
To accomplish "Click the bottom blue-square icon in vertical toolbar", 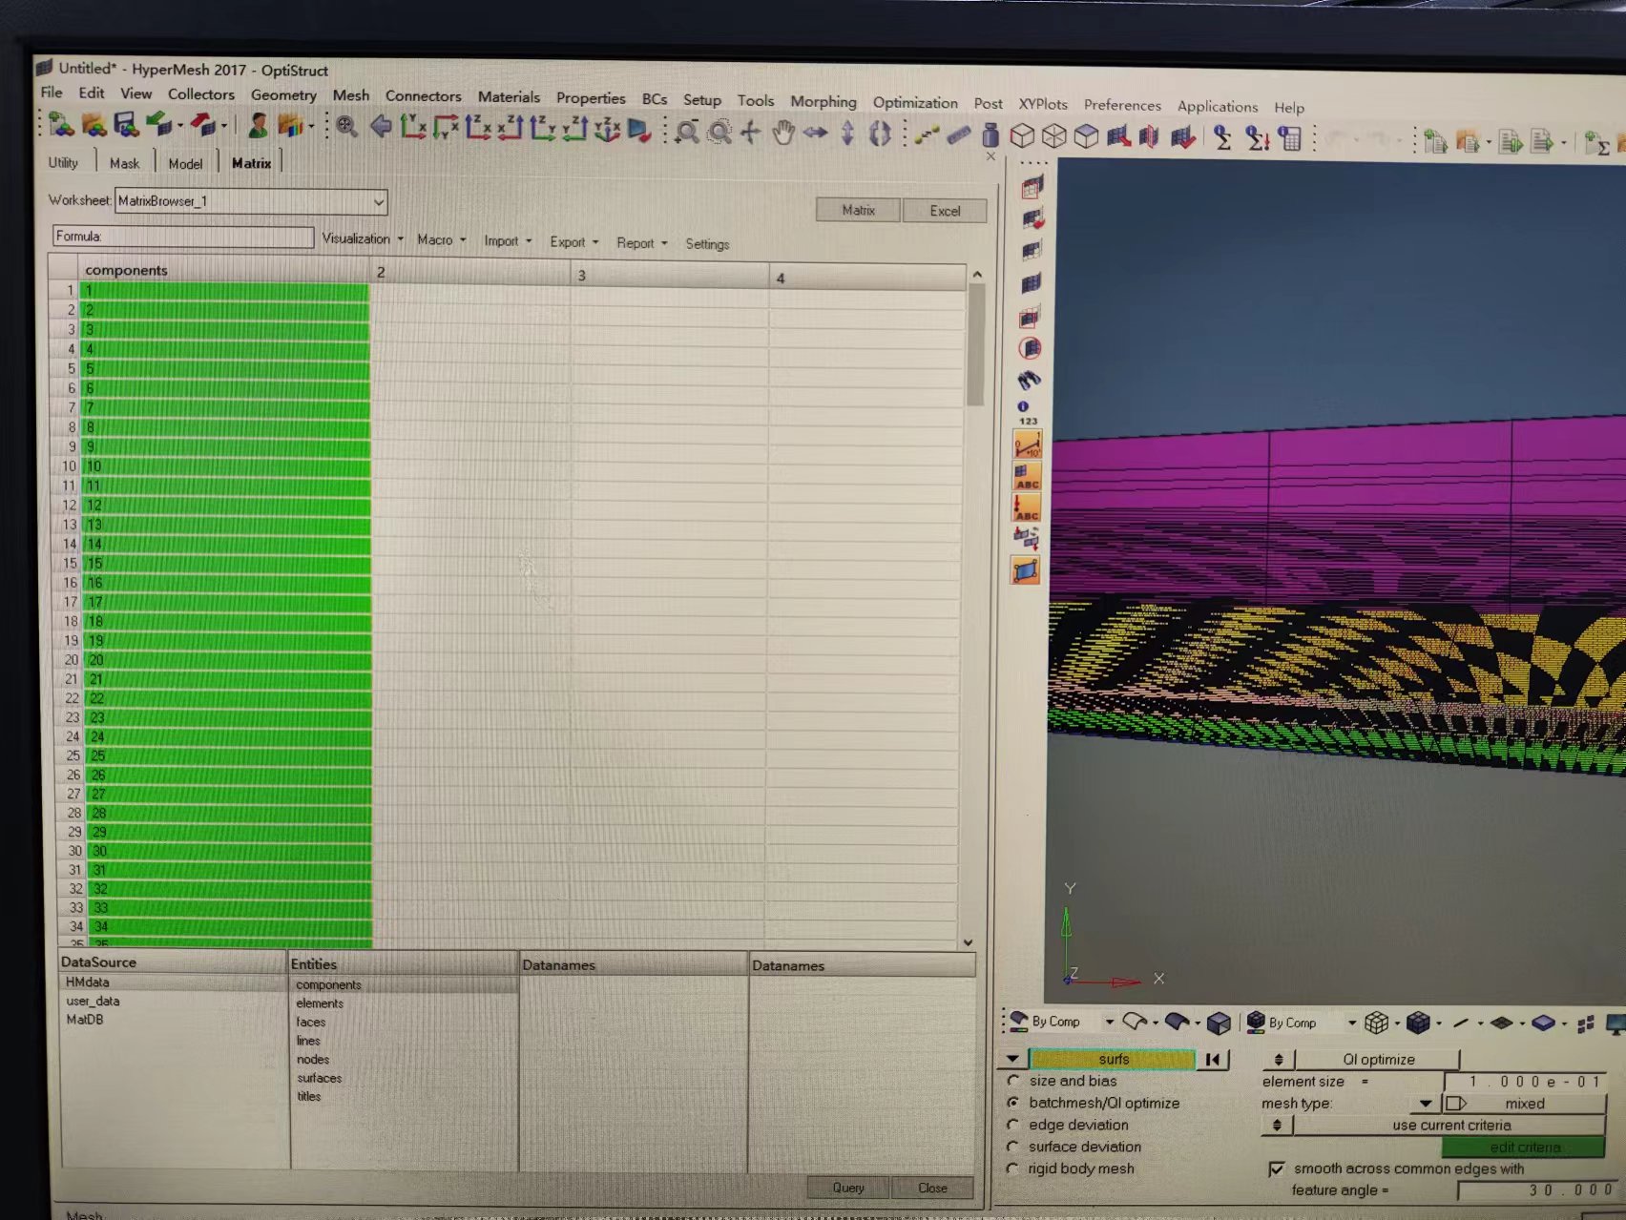I will coord(1026,570).
